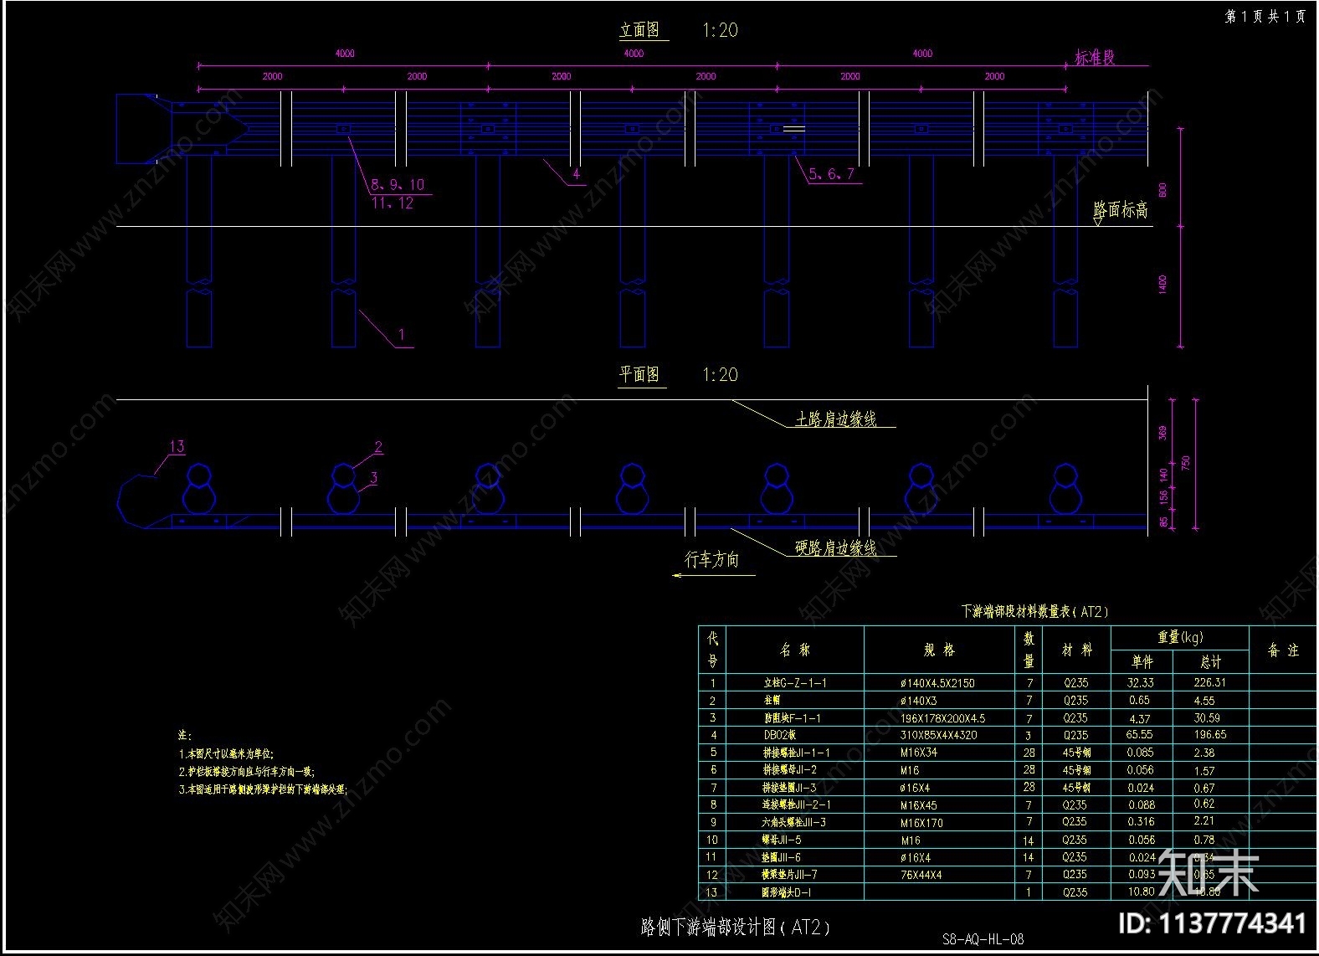The height and width of the screenshot is (956, 1319).
Task: Click the 备注 column header
Action: point(1282,650)
